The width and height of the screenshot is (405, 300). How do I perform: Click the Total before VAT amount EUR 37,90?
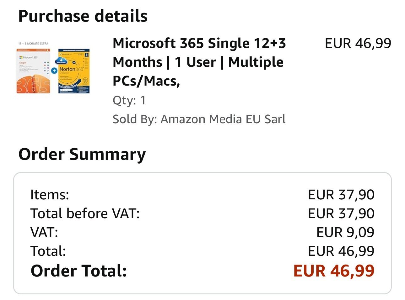pos(341,213)
